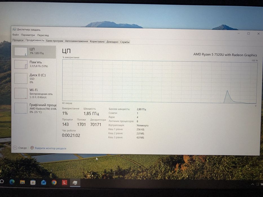
Task: Click the Task Manager taskbar icon
Action: pyautogui.click(x=75, y=183)
